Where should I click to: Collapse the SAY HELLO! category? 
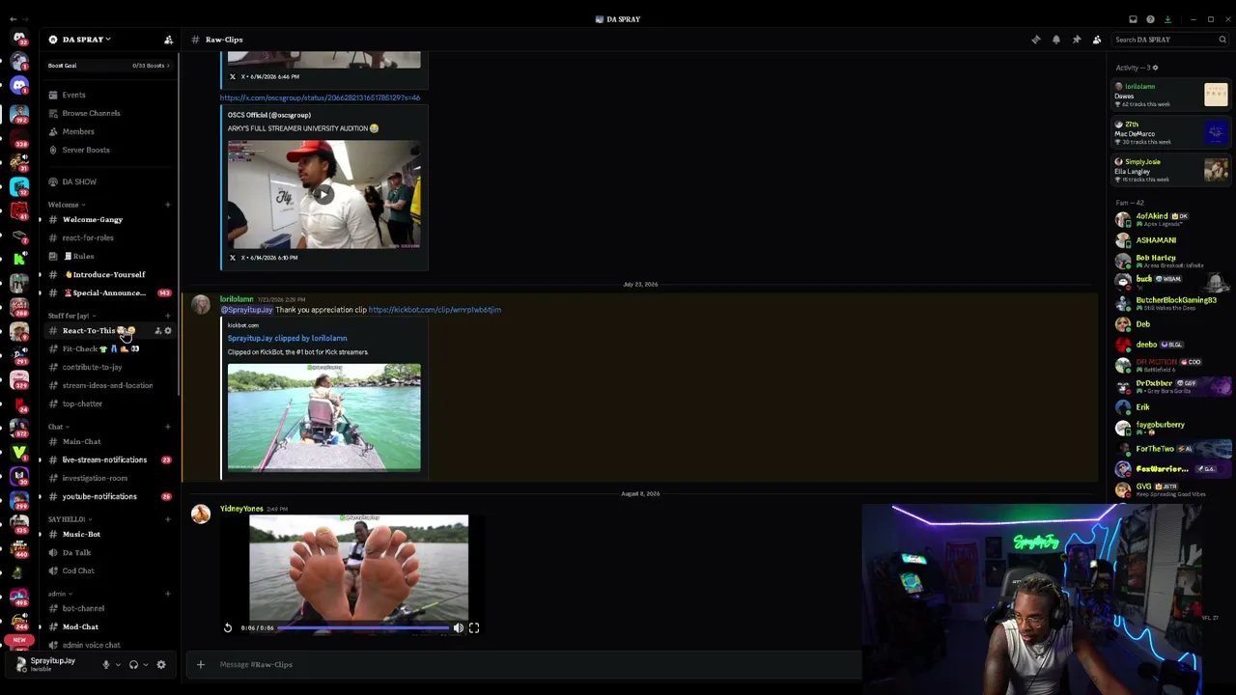pos(70,519)
